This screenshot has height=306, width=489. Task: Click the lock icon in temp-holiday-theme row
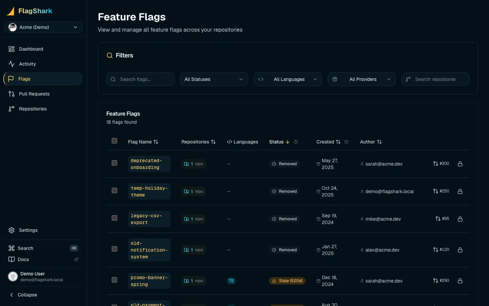click(x=460, y=191)
